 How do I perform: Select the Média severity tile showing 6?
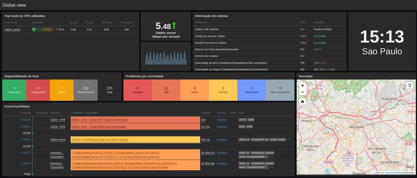(195, 90)
